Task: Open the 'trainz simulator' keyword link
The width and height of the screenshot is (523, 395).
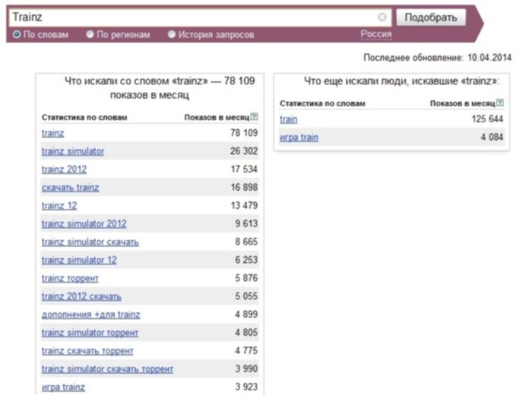Action: (73, 151)
